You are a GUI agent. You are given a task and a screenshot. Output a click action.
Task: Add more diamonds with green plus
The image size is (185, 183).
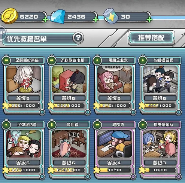[x=96, y=20]
